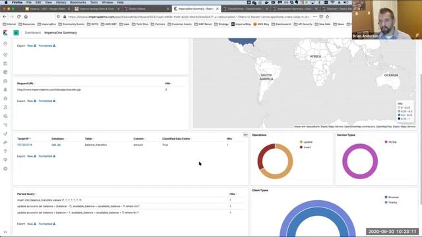Viewport: 422px width, 237px height.
Task: Open the History menu
Action: pyautogui.click(x=61, y=3)
